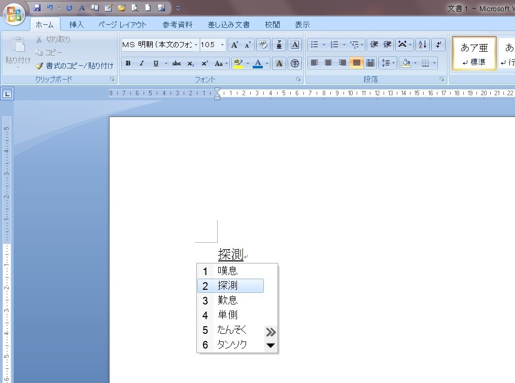Click the Sort A-Z icon

click(x=422, y=45)
